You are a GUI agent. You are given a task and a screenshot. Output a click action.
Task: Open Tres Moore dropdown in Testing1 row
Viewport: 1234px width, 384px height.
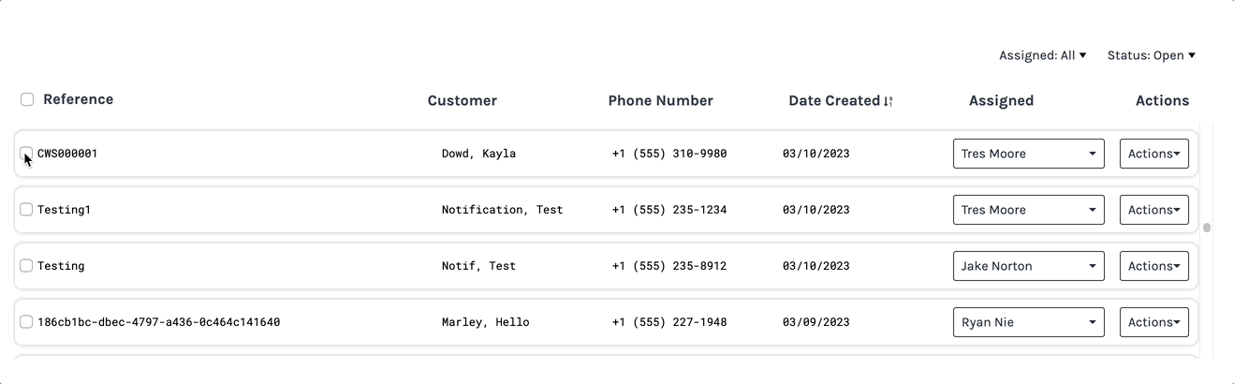tap(1028, 210)
